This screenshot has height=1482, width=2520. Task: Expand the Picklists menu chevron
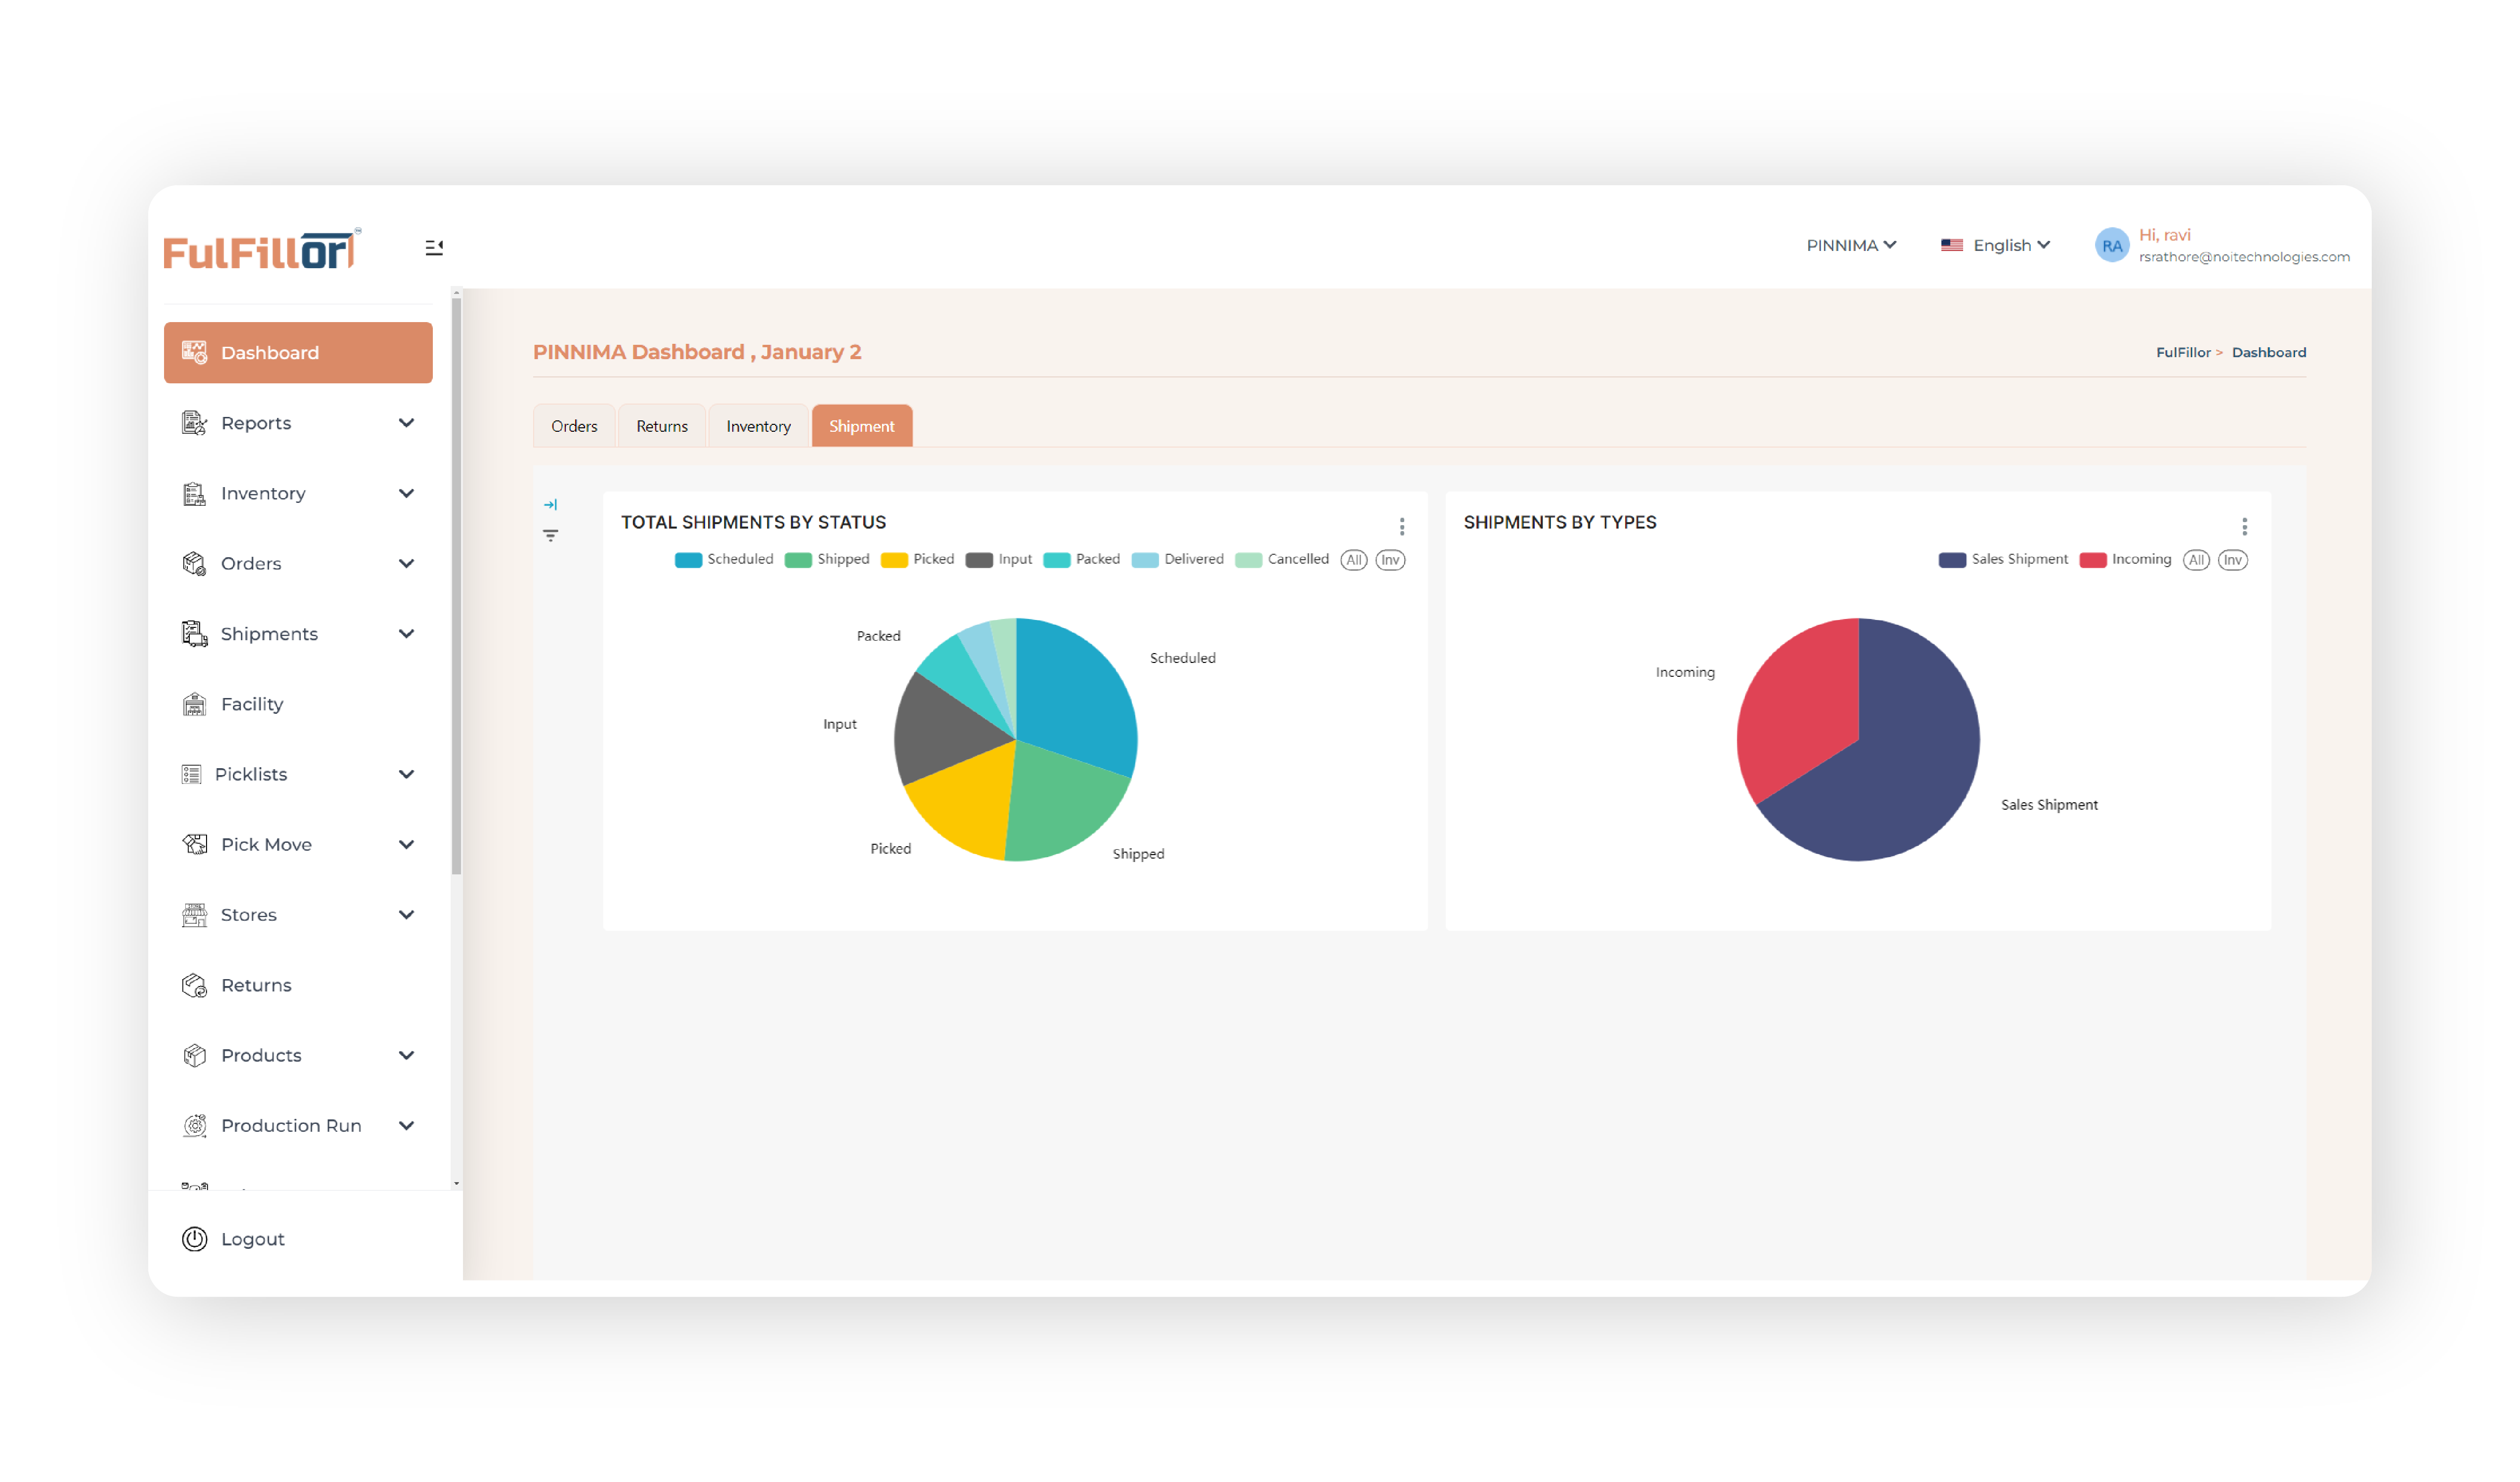click(406, 774)
